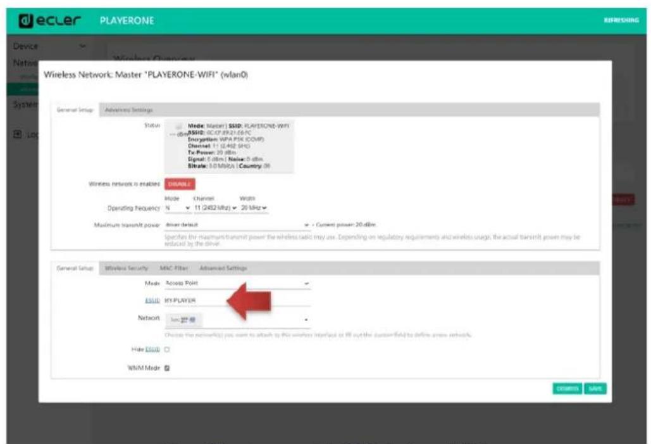Expand the Device menu in sidebar
The width and height of the screenshot is (651, 444).
click(49, 46)
